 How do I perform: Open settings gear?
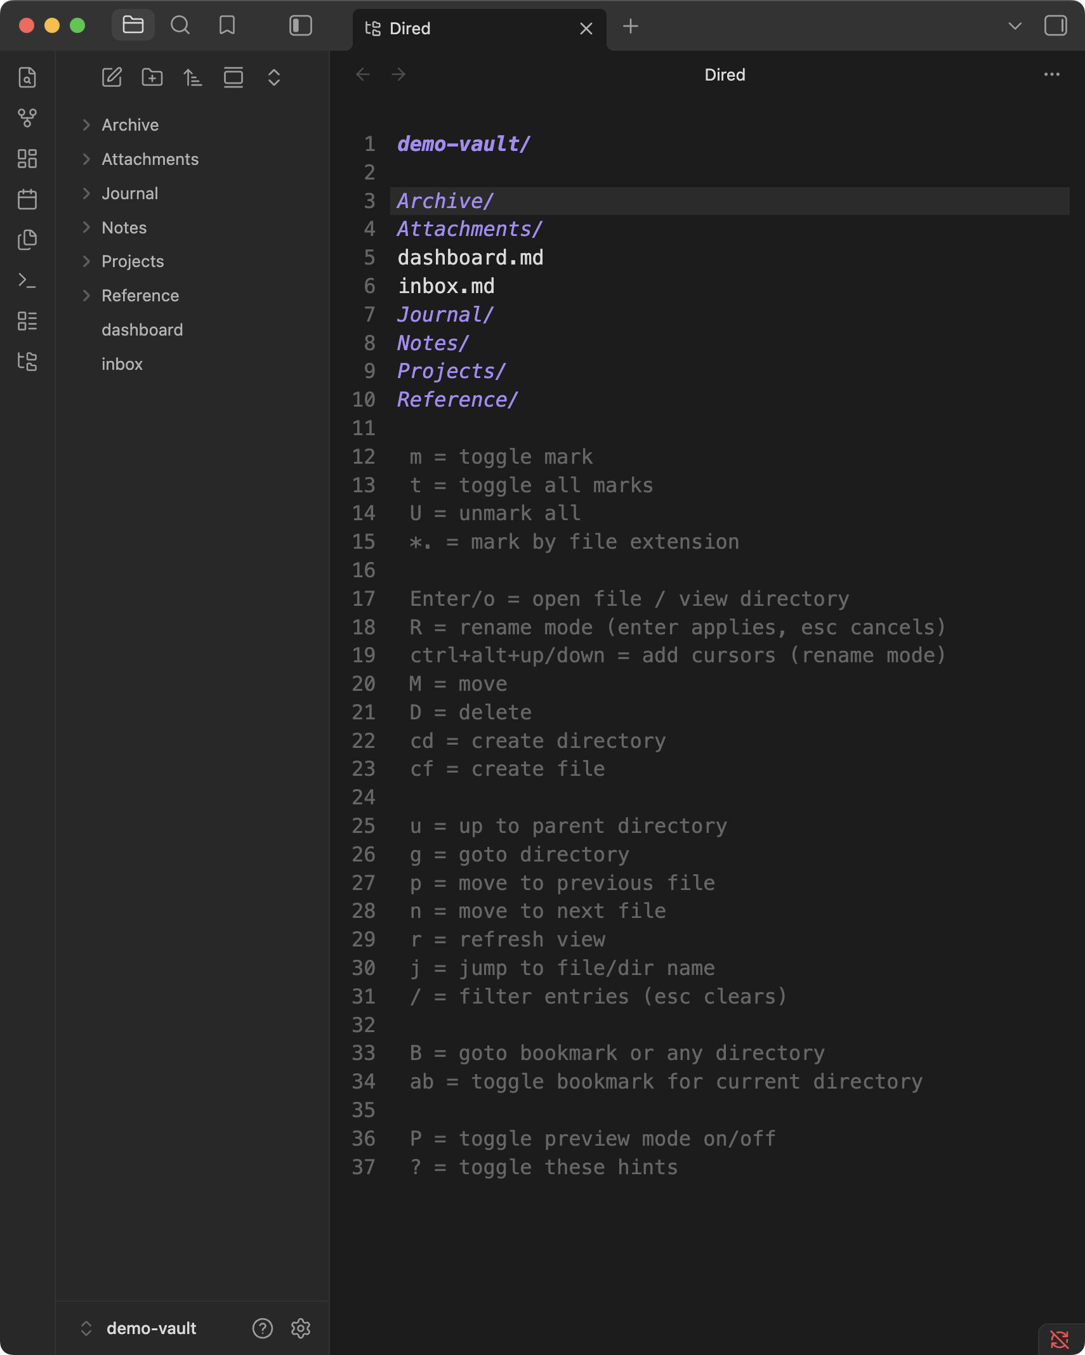(x=301, y=1328)
